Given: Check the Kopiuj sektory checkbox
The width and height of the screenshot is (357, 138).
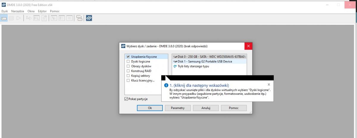Looking at the screenshot, I should pos(128,76).
